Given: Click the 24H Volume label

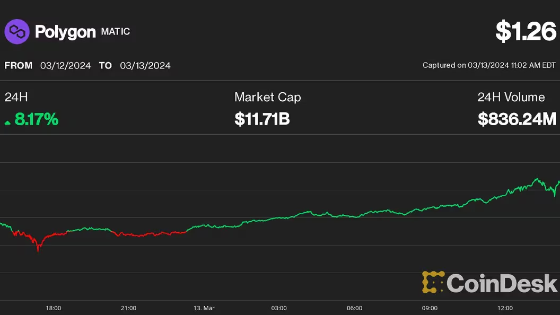Looking at the screenshot, I should 511,97.
